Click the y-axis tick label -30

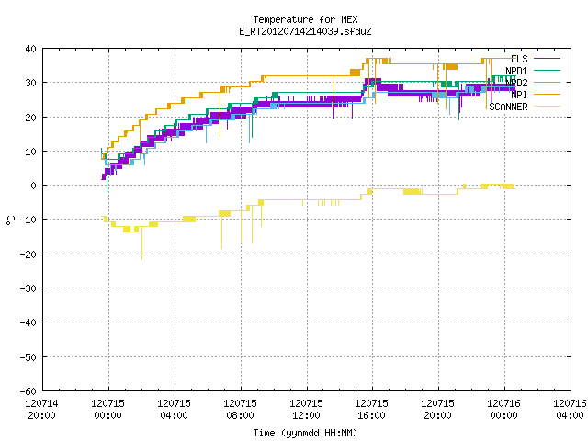click(x=28, y=288)
